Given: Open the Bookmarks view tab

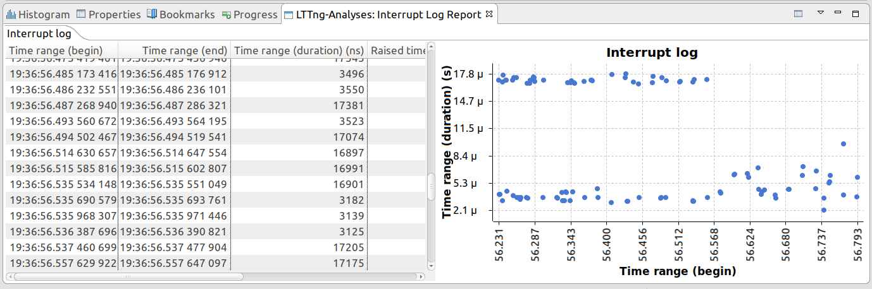Looking at the screenshot, I should [x=180, y=14].
